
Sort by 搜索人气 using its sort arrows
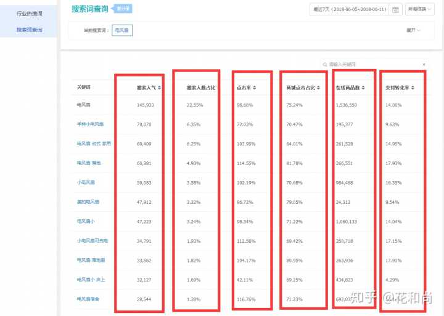point(160,87)
